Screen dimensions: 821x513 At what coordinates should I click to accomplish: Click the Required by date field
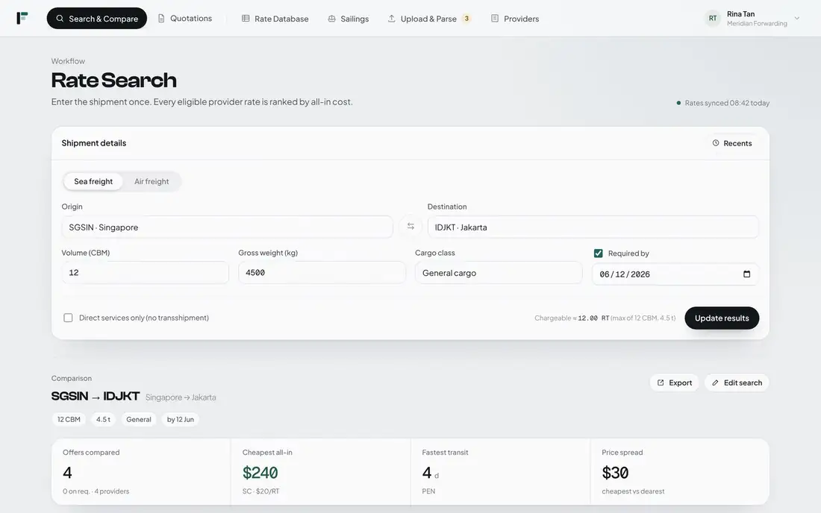coord(675,274)
